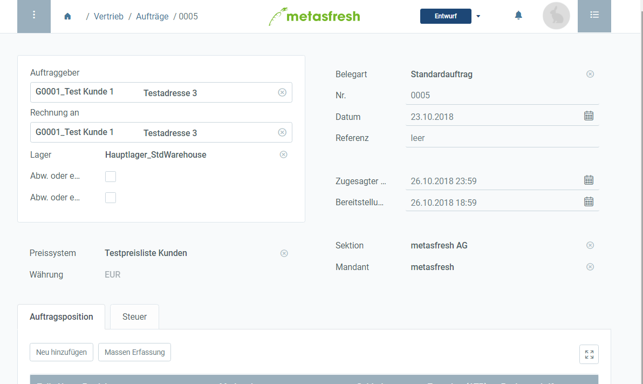
Task: Open the actions menu with the kebab icon
Action: [33, 16]
